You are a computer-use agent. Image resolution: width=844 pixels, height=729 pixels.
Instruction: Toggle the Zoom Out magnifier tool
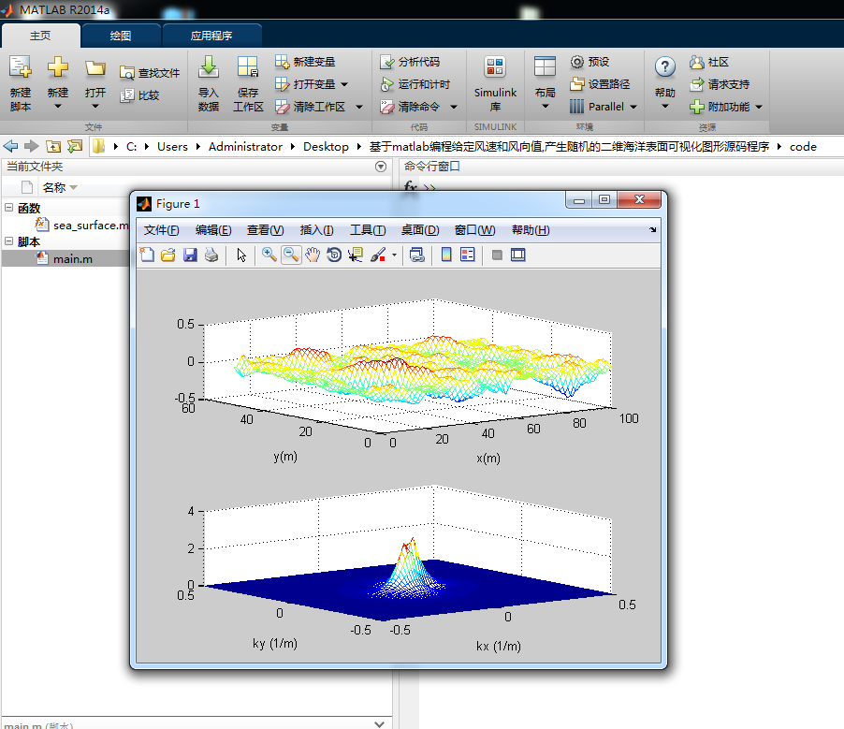[x=291, y=255]
